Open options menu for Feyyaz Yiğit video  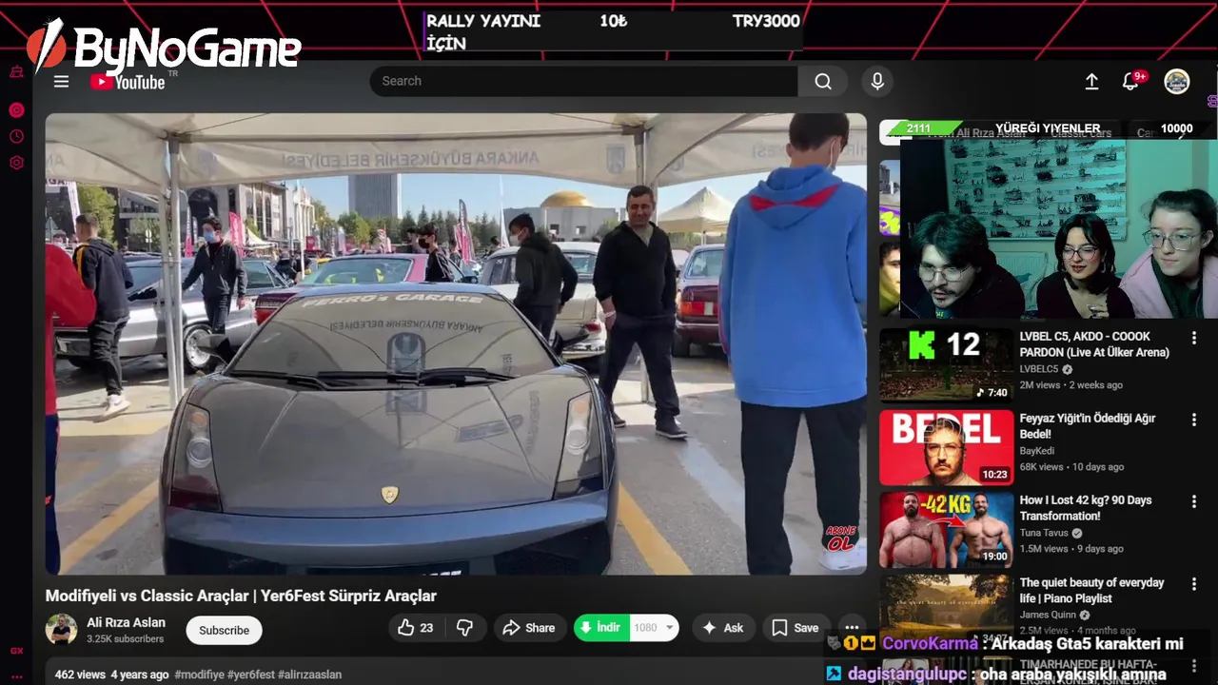(1193, 420)
